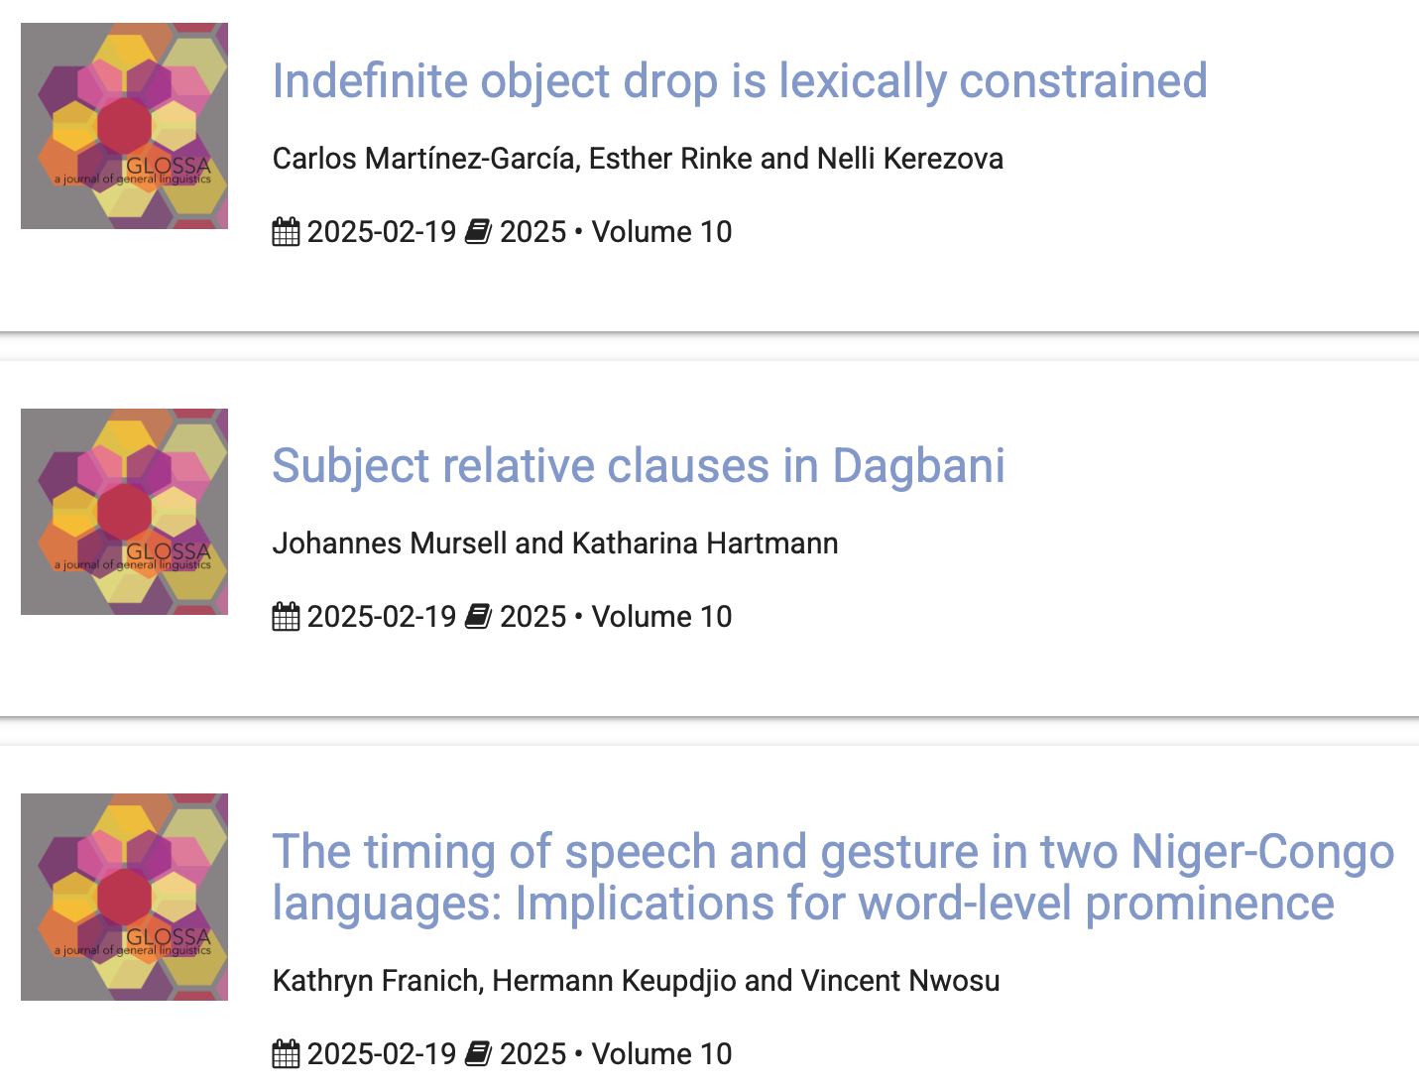Screen dimensions: 1419x1088
Task: Click the Glossa cover thumbnail of the Niger-Congo article
Action: tap(124, 897)
